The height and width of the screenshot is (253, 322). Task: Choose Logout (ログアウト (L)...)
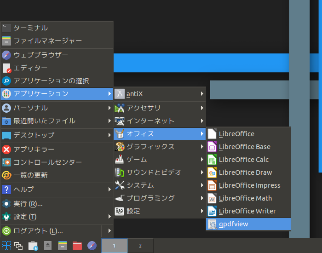[51, 231]
